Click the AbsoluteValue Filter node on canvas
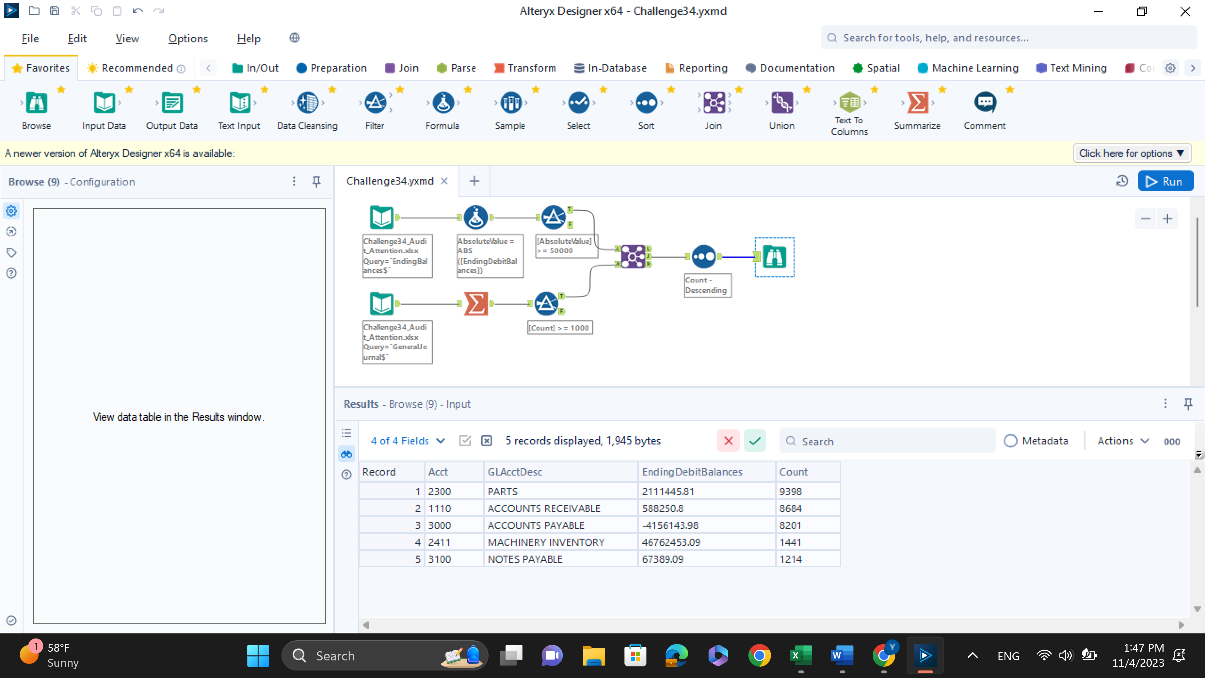Image resolution: width=1205 pixels, height=678 pixels. click(553, 217)
